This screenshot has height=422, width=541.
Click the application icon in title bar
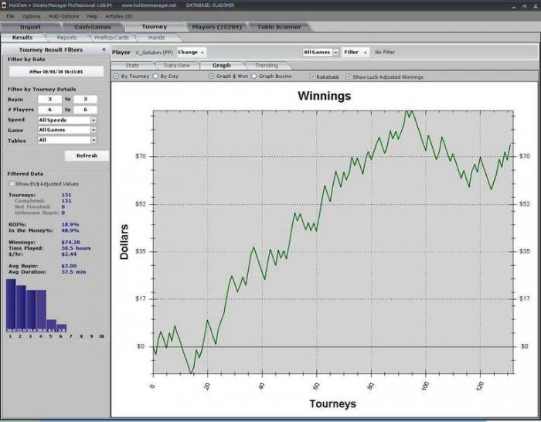point(3,5)
